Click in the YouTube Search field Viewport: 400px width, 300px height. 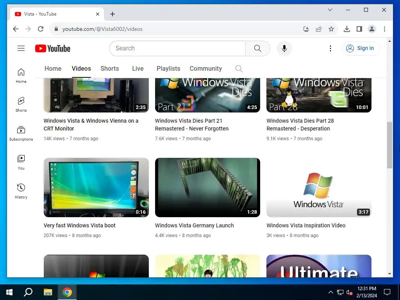coord(177,48)
